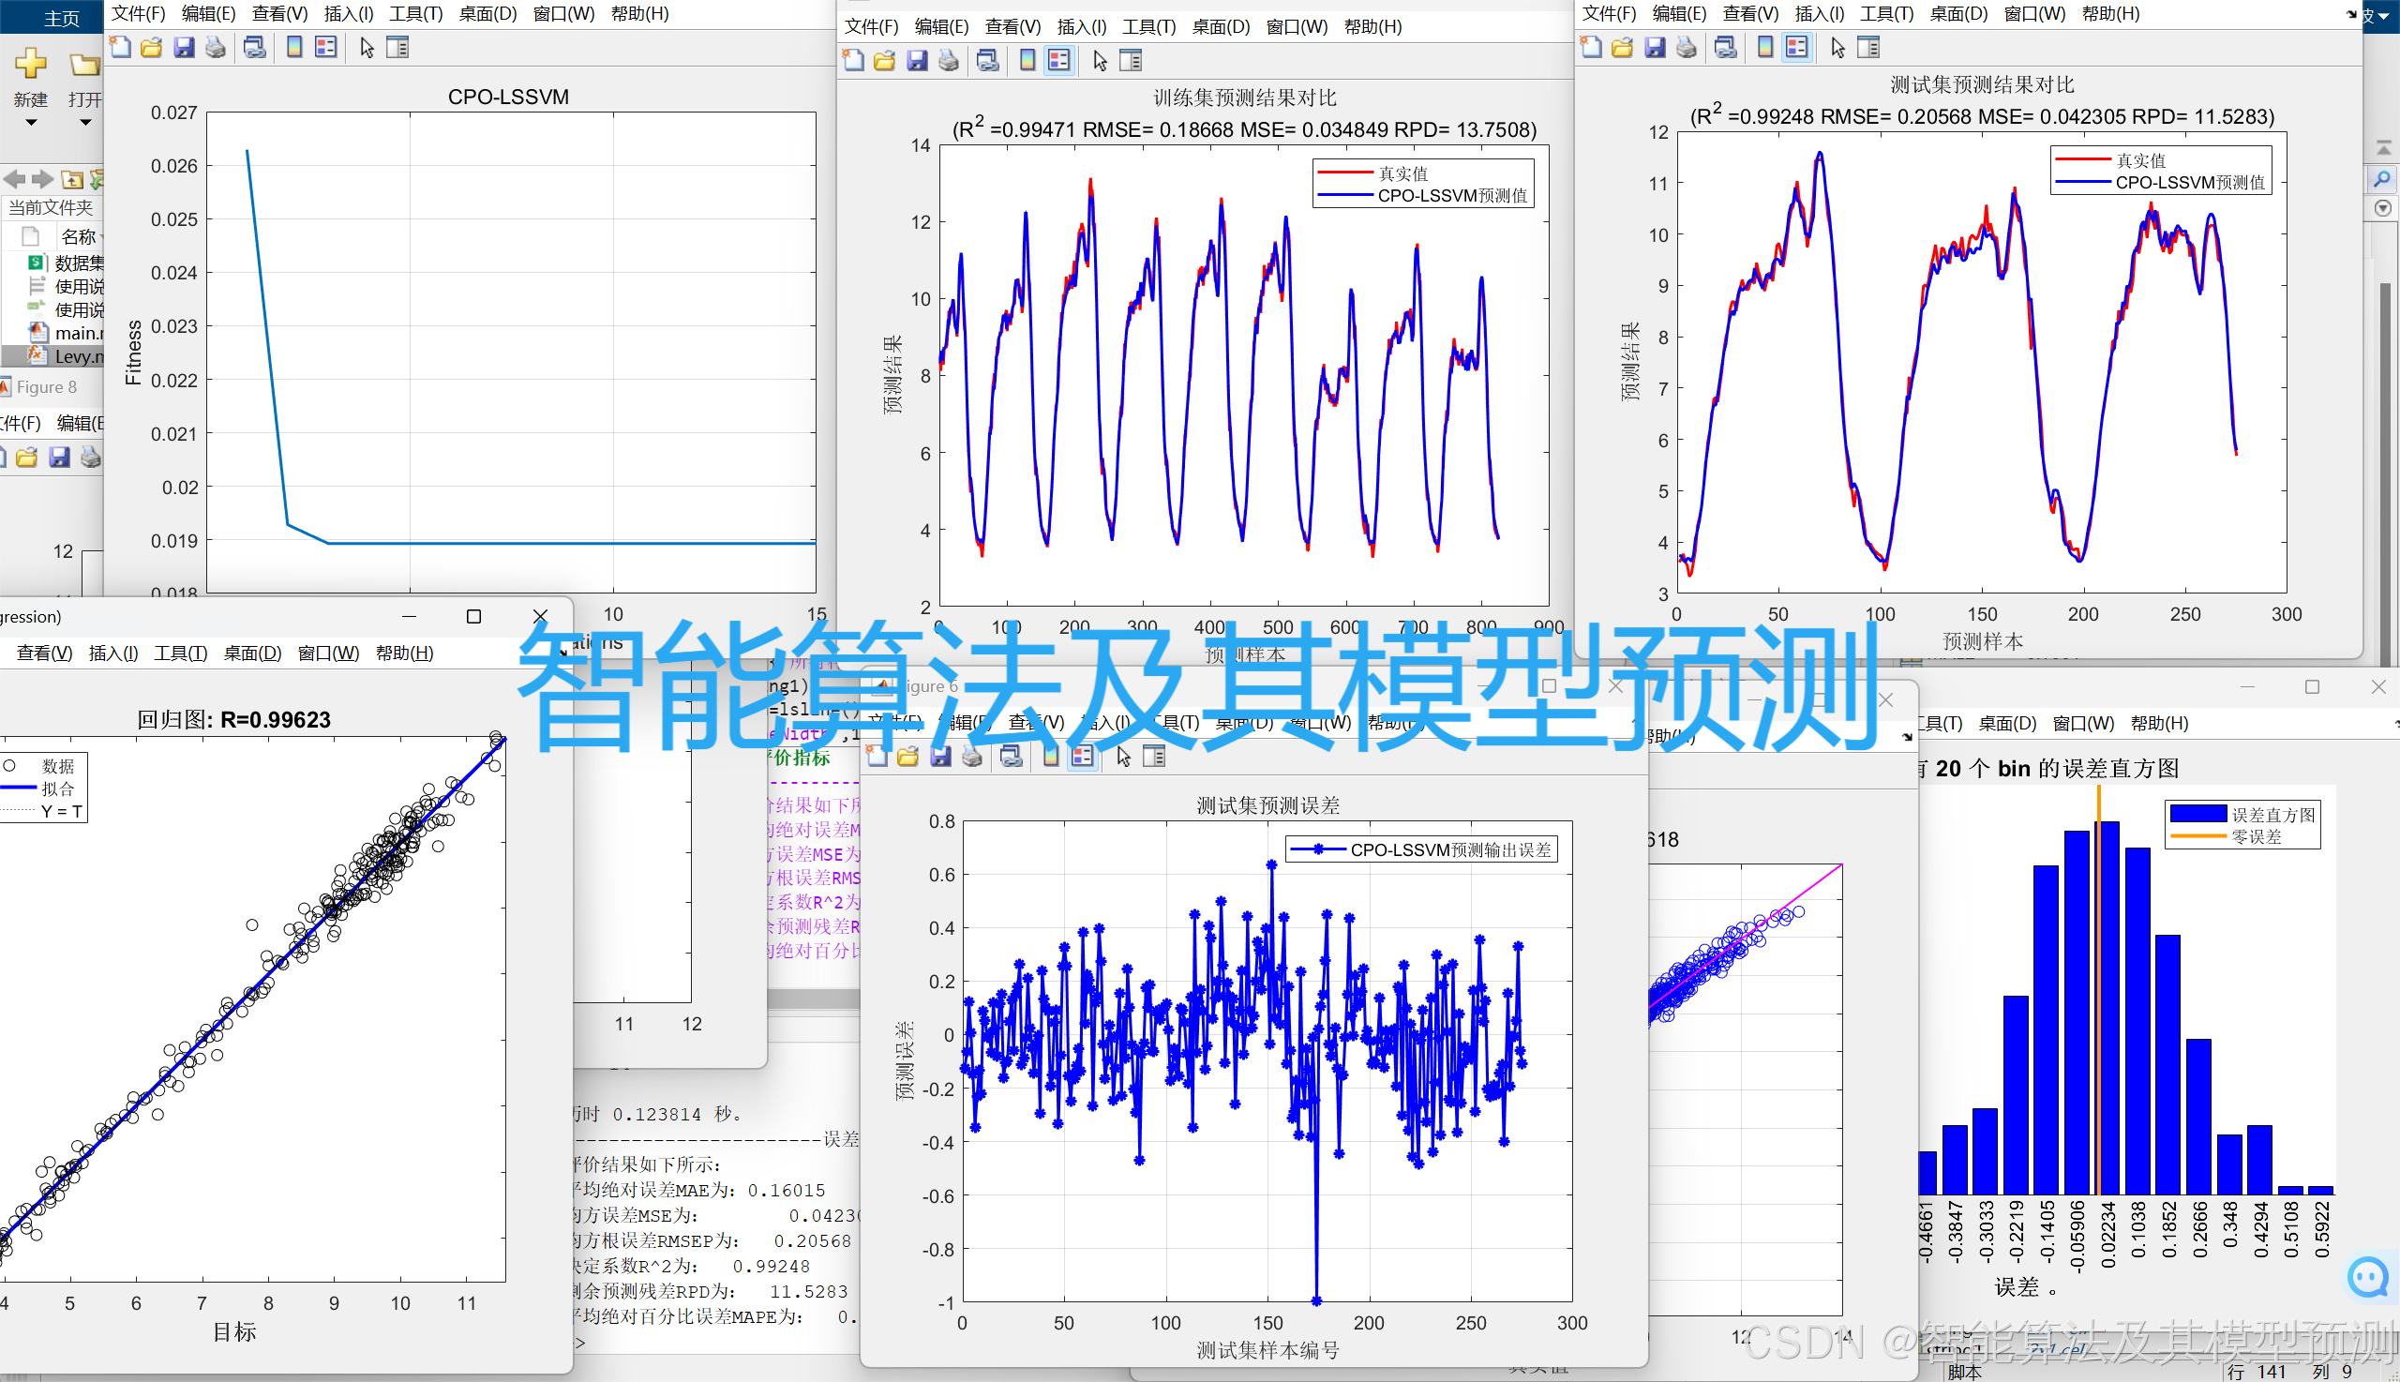Toggle Insert Colorbar in training set figure toolbar
Screen dimensions: 2400x1382
(1027, 61)
